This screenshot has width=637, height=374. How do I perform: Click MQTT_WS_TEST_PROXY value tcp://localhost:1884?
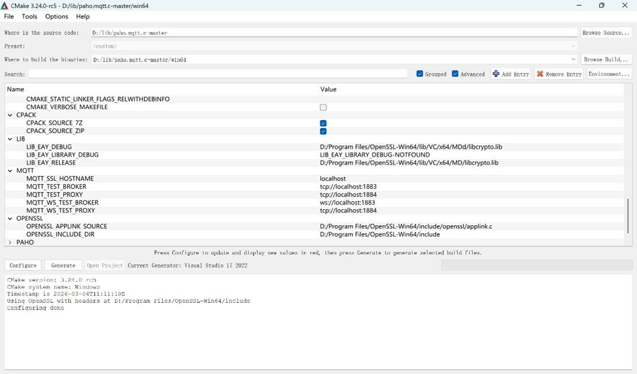(x=348, y=210)
